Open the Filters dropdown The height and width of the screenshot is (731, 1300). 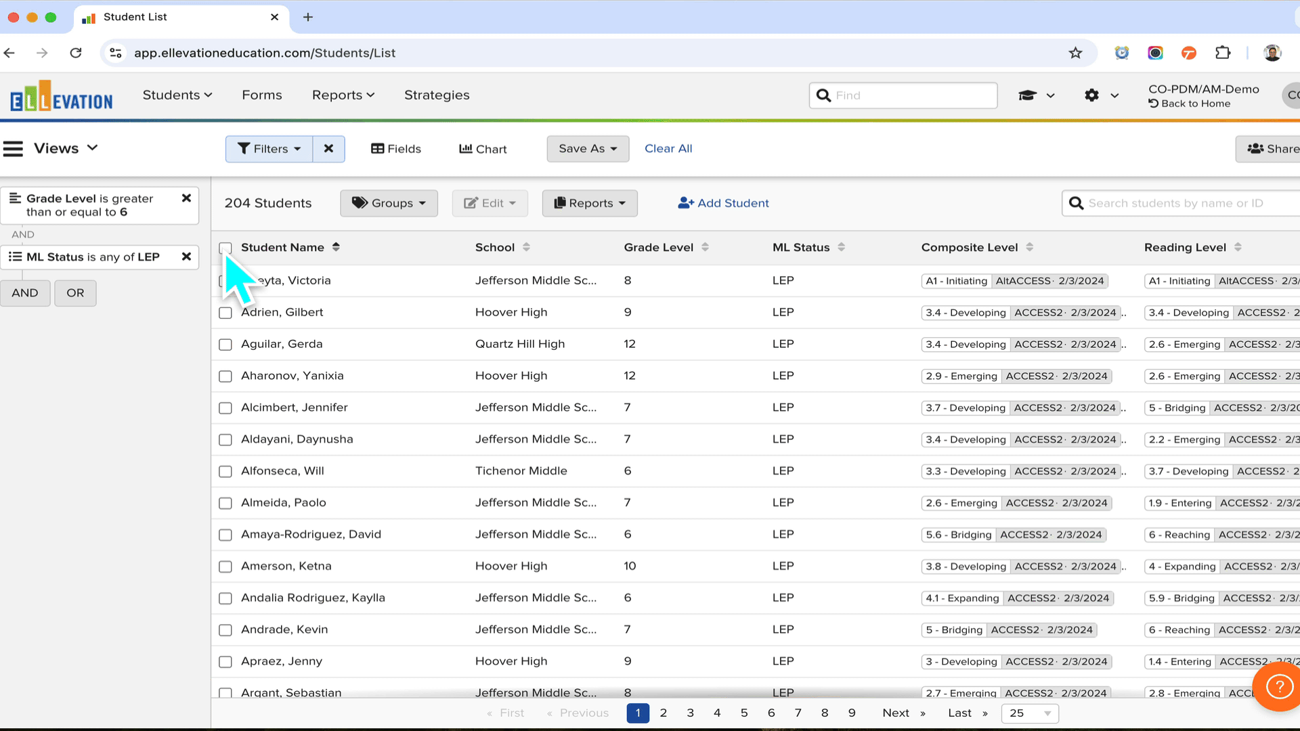(269, 149)
